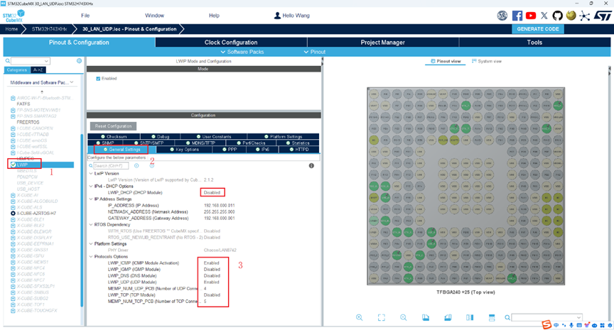Click the peripheral search magnifier icon

(7, 61)
